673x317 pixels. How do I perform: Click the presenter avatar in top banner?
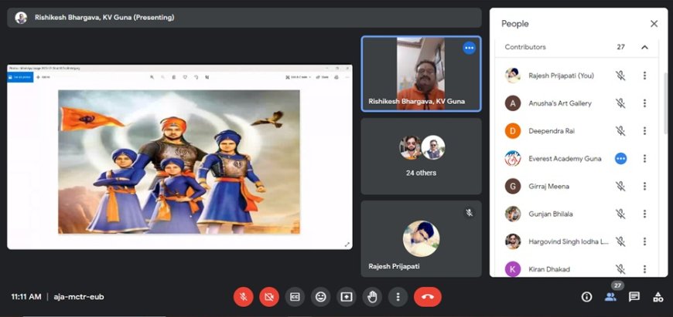(x=21, y=18)
